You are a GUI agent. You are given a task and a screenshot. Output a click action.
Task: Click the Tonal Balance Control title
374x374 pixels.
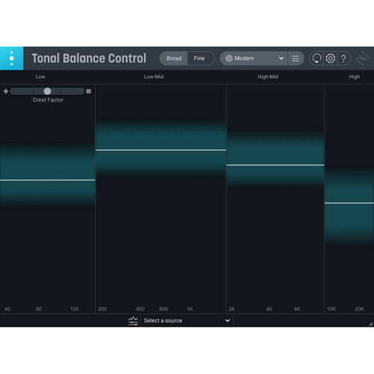(89, 58)
